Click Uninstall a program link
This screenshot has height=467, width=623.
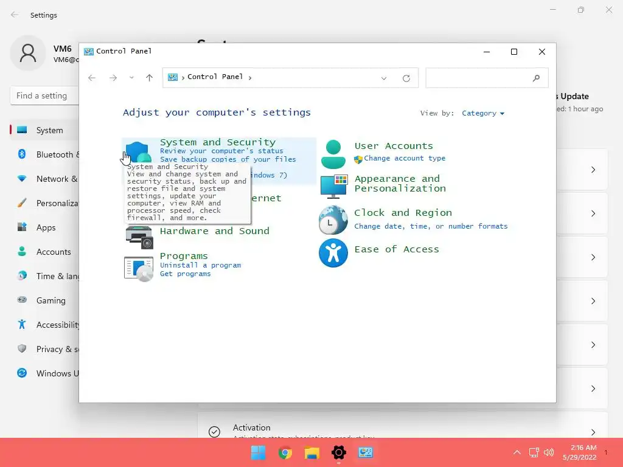coord(201,265)
